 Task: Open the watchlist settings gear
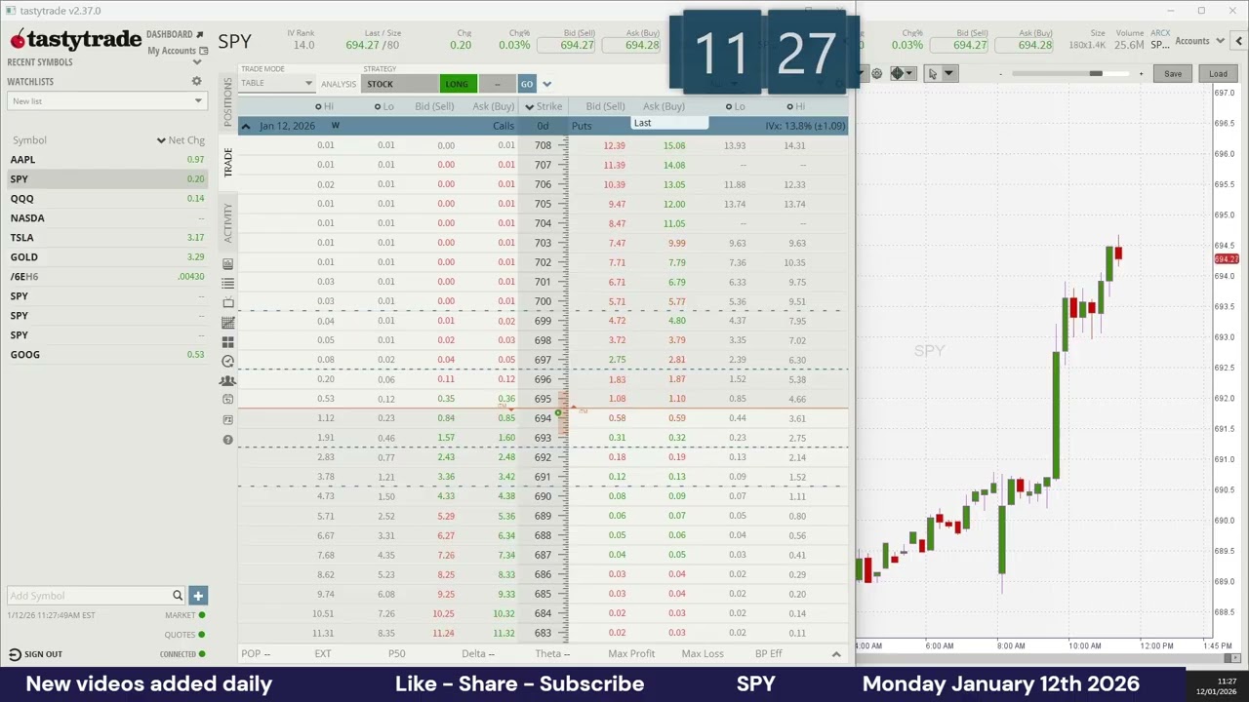coord(196,82)
